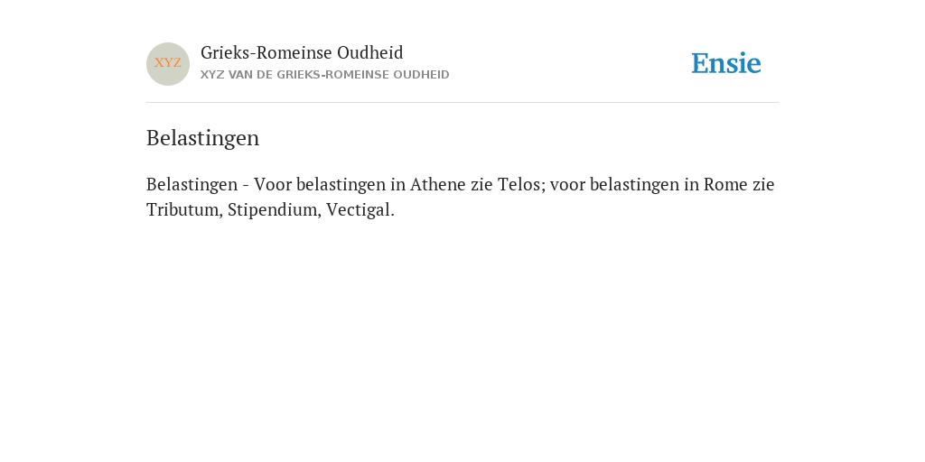Follow the Stipendium reference in the text
The width and height of the screenshot is (925, 462).
[x=273, y=209]
